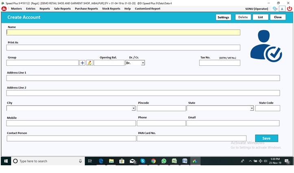Screen dimensions: 294x173
Task: Focus the yellow Name field
Action: pyautogui.click(x=123, y=32)
